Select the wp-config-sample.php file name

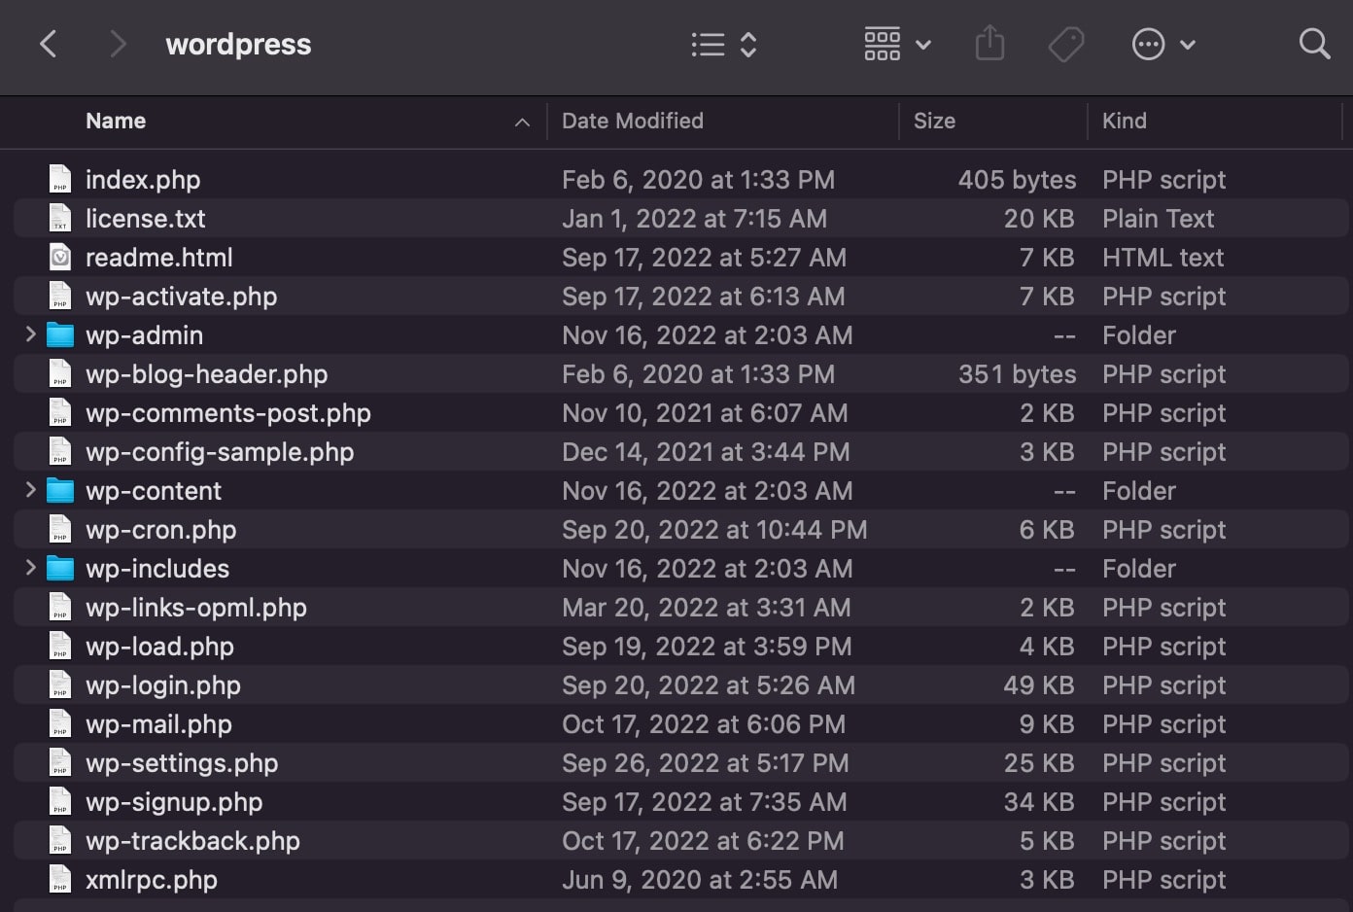pos(220,452)
